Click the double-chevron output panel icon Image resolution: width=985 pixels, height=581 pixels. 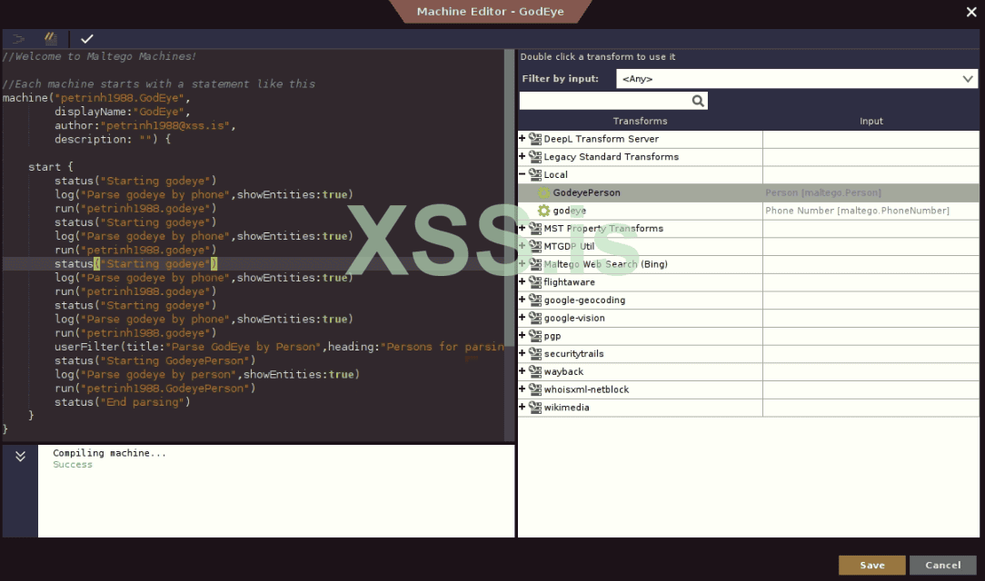tap(20, 457)
